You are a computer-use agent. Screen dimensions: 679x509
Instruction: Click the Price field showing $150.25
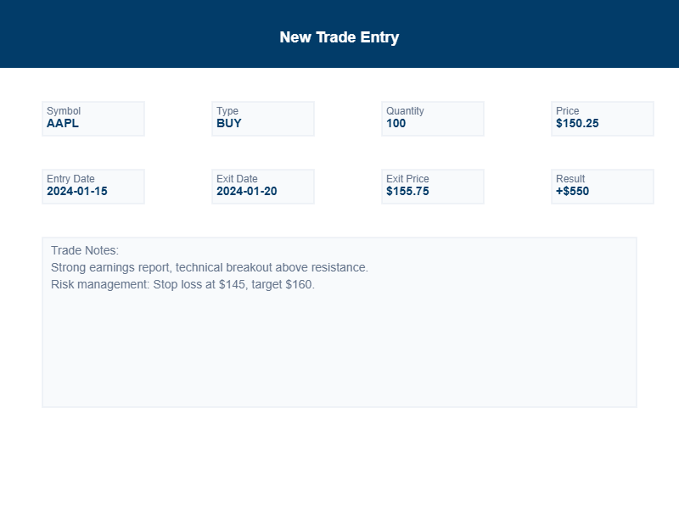pyautogui.click(x=602, y=119)
